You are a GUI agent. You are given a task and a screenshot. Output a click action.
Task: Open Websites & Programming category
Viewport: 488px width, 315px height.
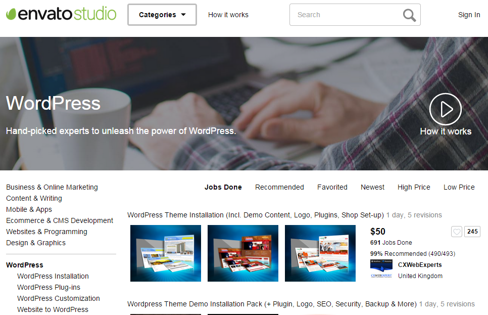pyautogui.click(x=46, y=232)
